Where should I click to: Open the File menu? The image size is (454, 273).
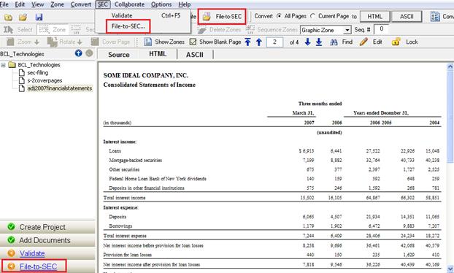click(x=4, y=4)
